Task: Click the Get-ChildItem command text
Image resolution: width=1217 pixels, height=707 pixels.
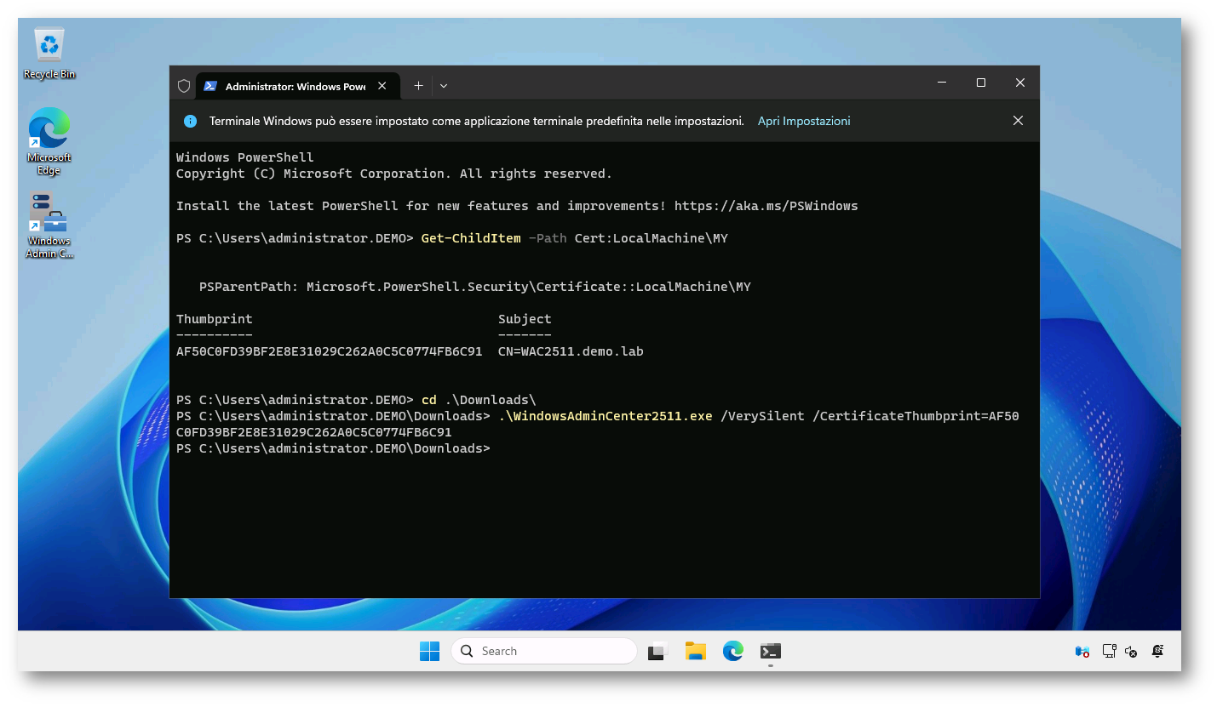Action: click(x=471, y=238)
